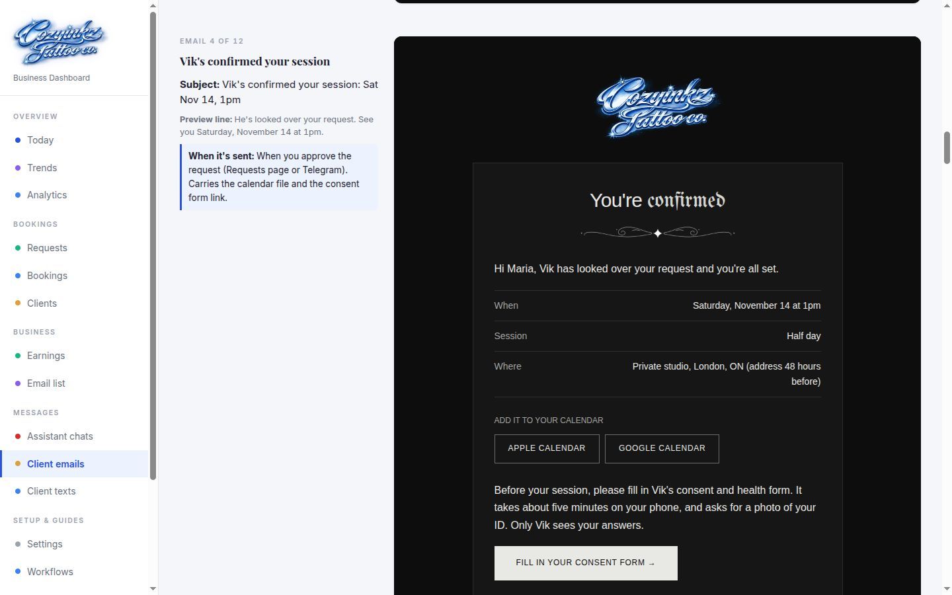The width and height of the screenshot is (952, 595).
Task: Select the Client emails sidebar item
Action: [x=74, y=464]
